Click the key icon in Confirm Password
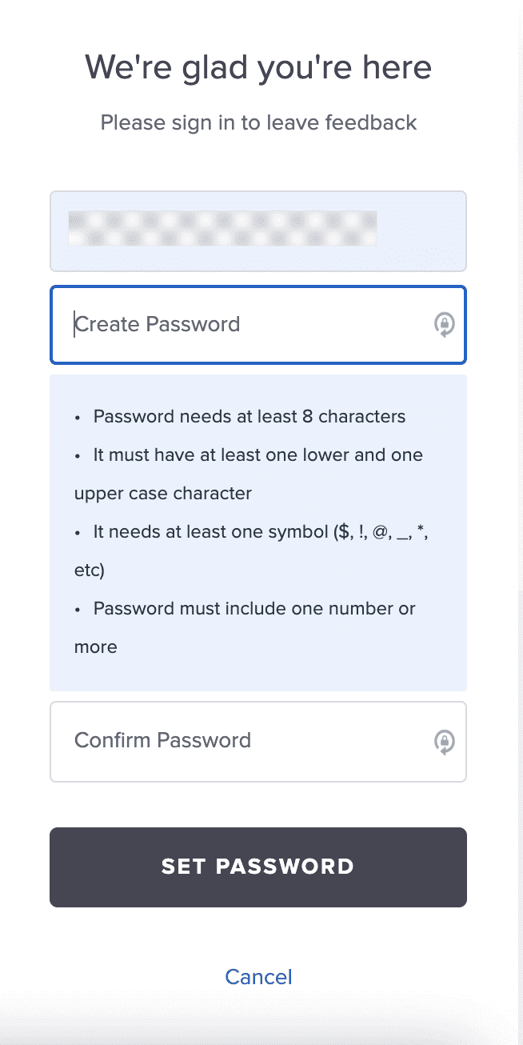This screenshot has width=523, height=1045. [x=444, y=741]
